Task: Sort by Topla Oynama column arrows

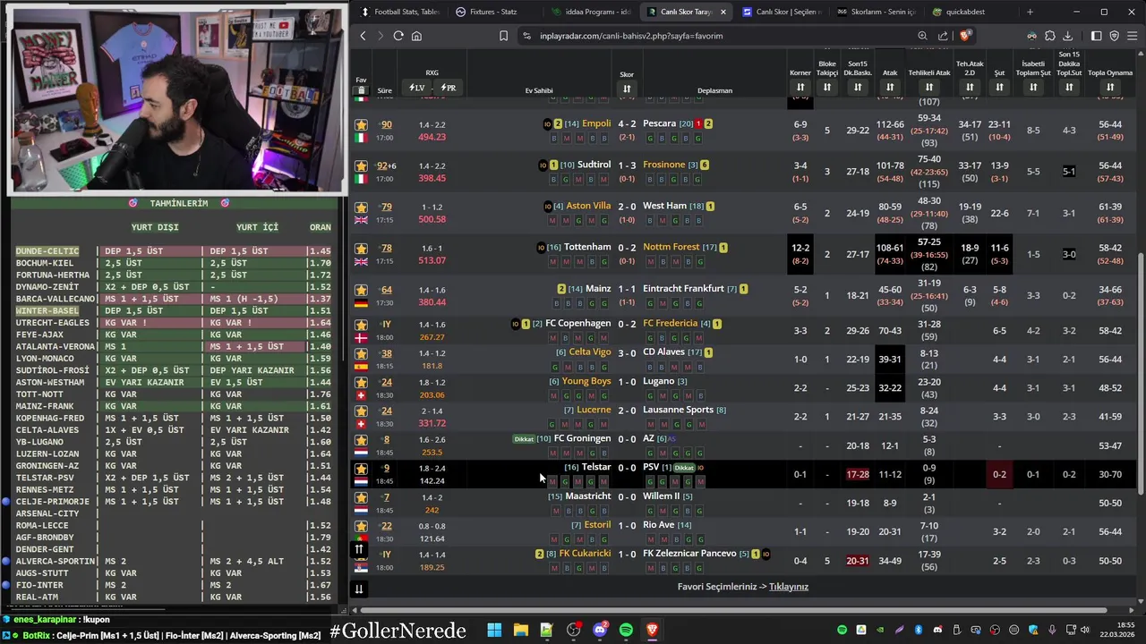Action: click(x=1110, y=87)
